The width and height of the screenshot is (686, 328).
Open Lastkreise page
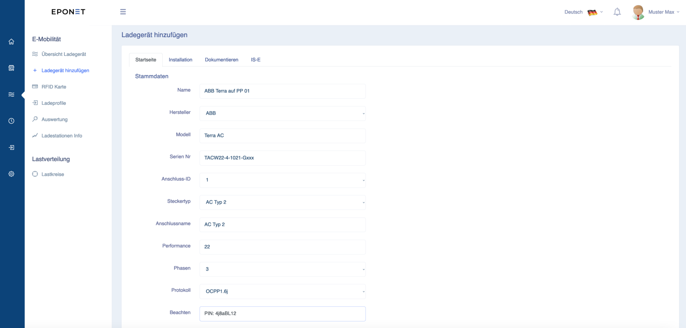[x=53, y=174]
